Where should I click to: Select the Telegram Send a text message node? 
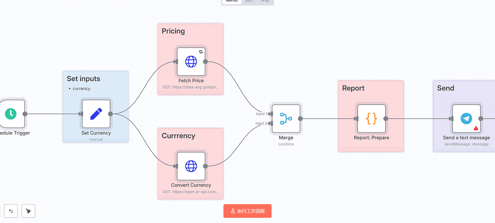pos(466,119)
